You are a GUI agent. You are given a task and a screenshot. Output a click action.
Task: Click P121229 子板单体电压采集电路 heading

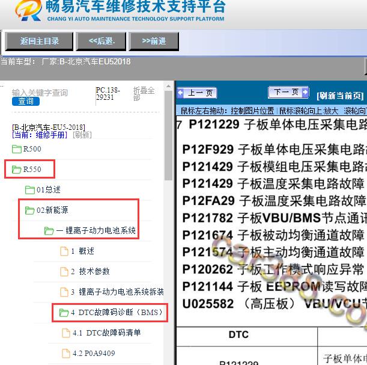[271, 124]
